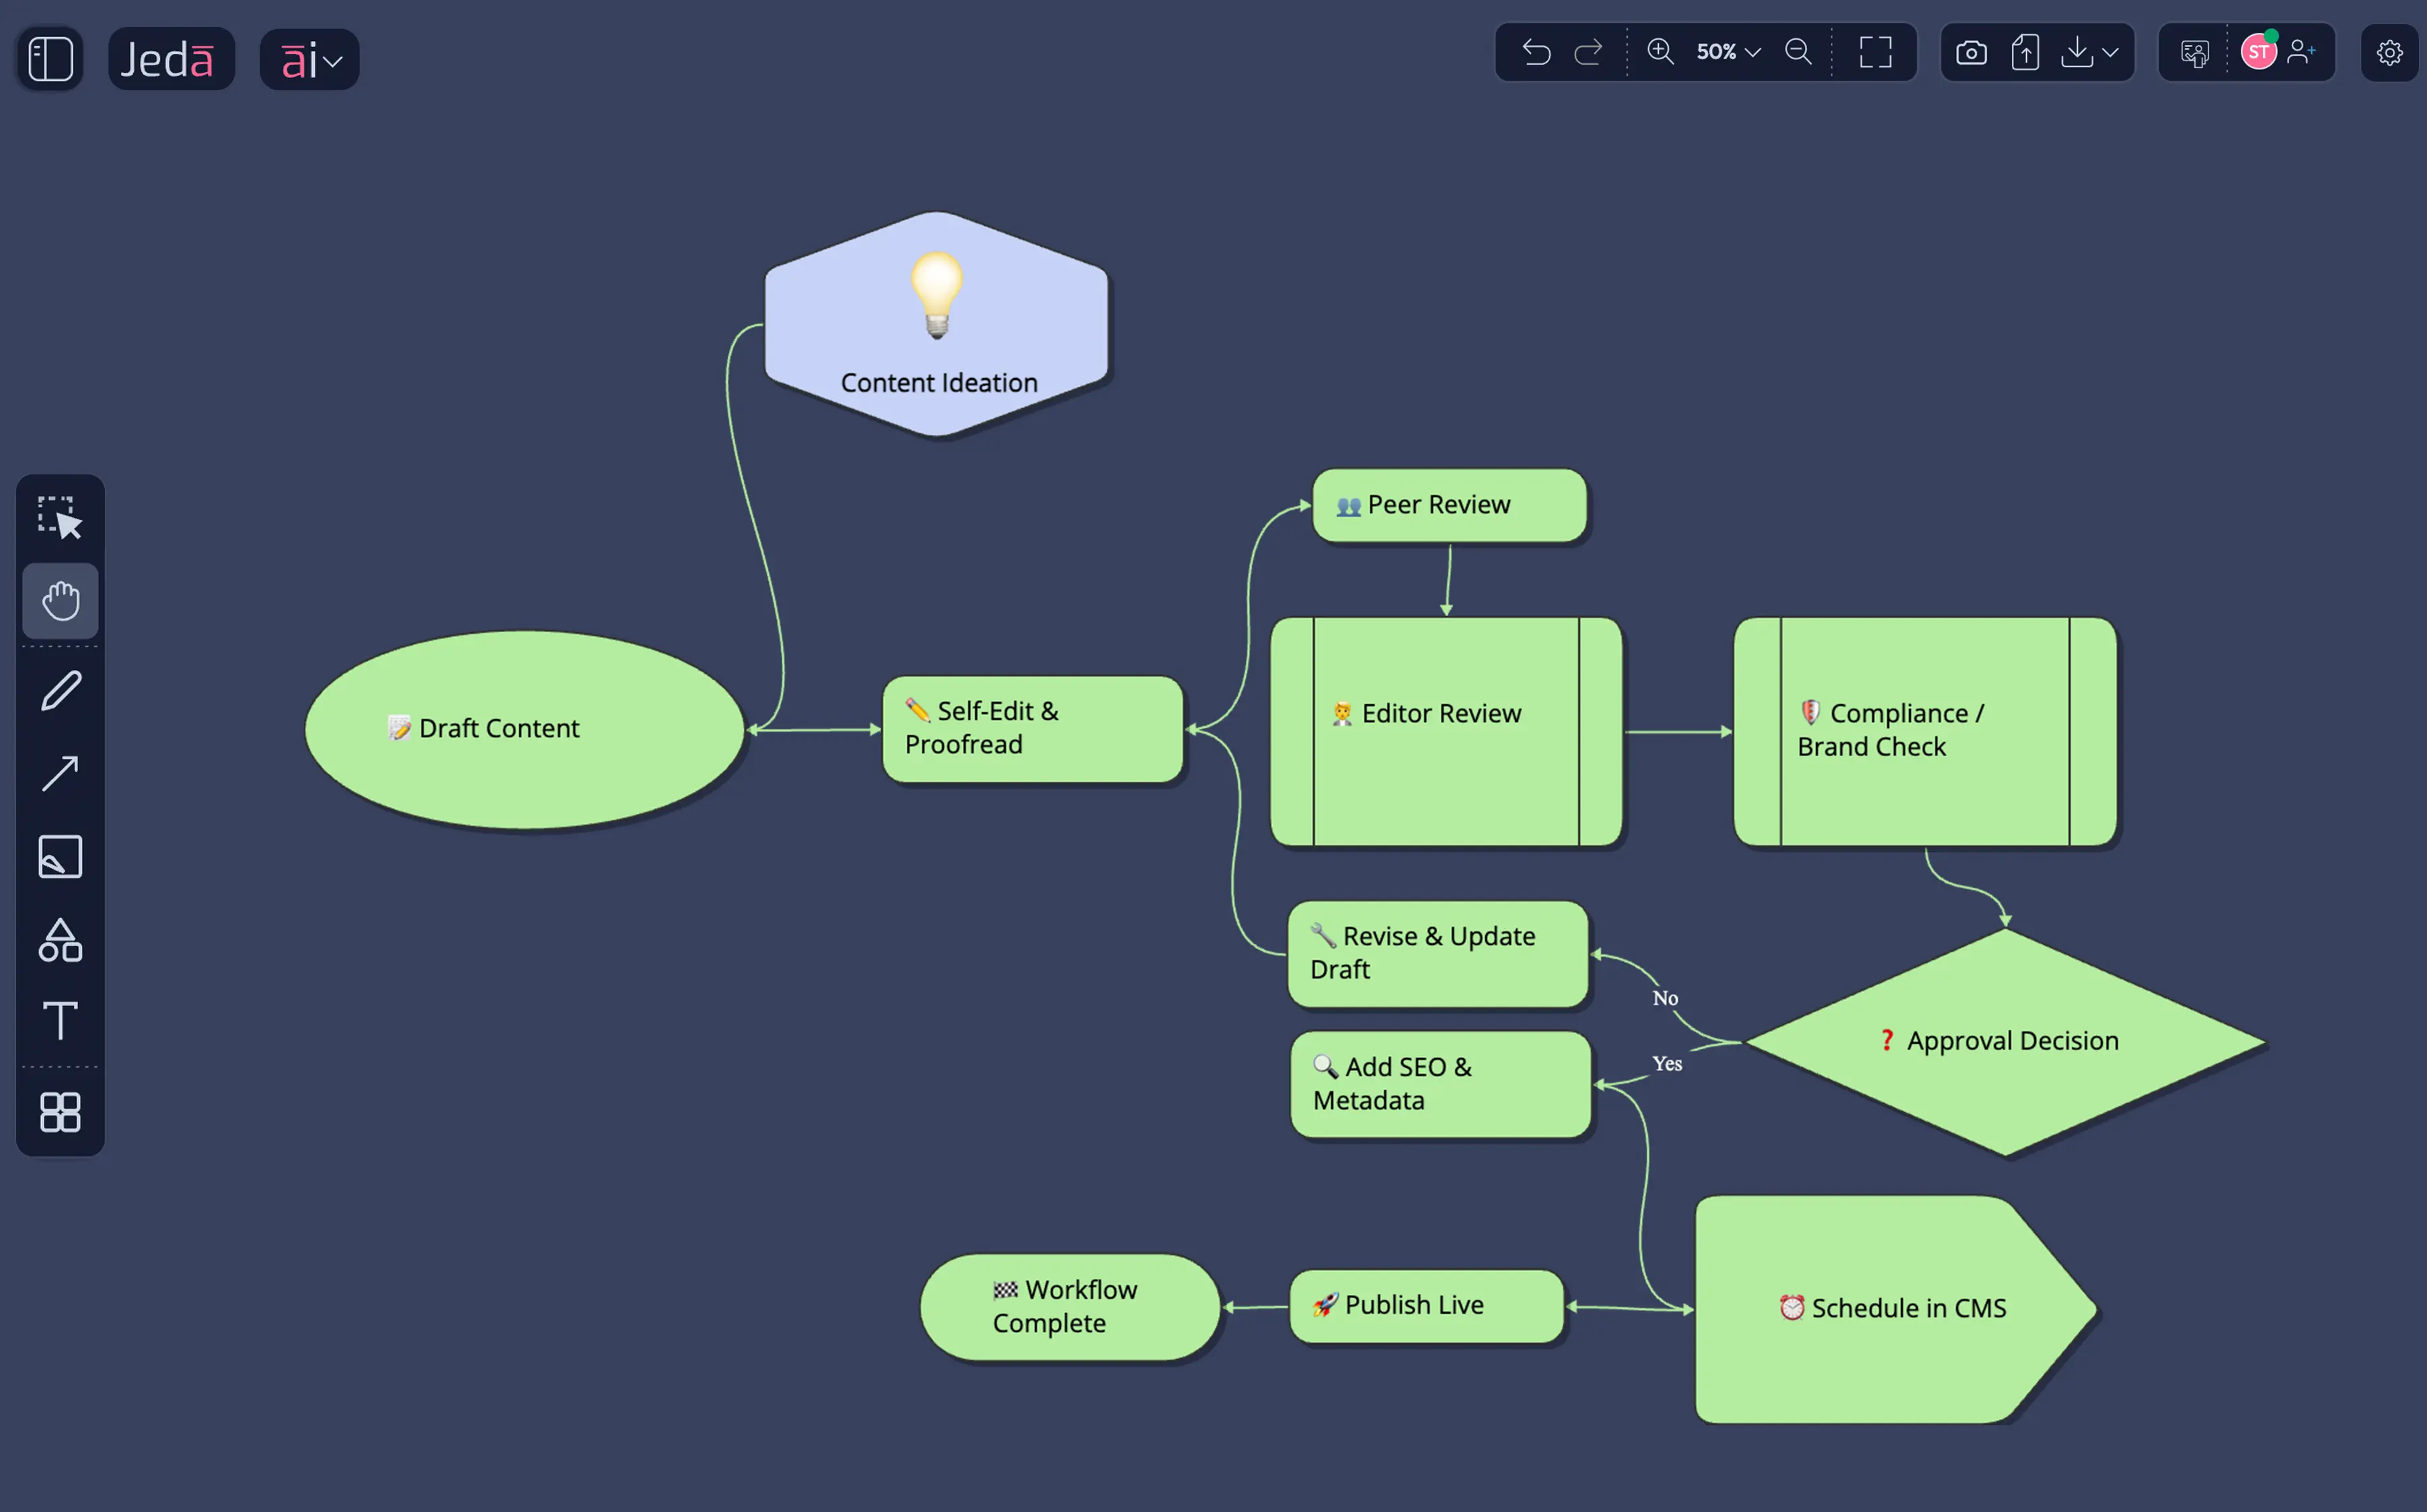Capture the board with the camera icon
The image size is (2427, 1512).
[1971, 53]
